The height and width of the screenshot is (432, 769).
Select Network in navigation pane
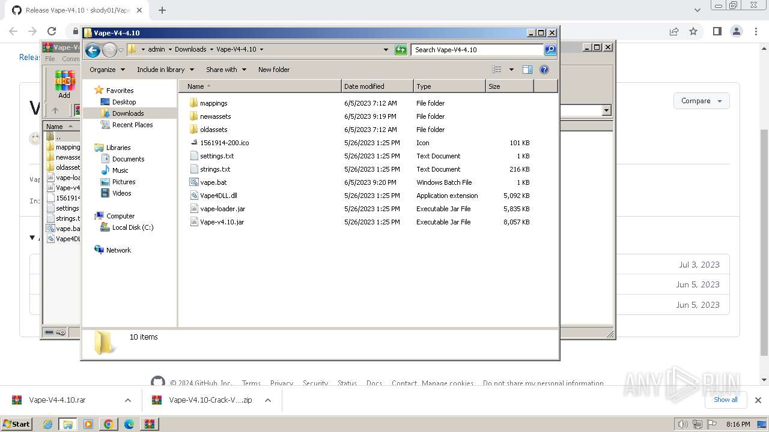pyautogui.click(x=118, y=250)
